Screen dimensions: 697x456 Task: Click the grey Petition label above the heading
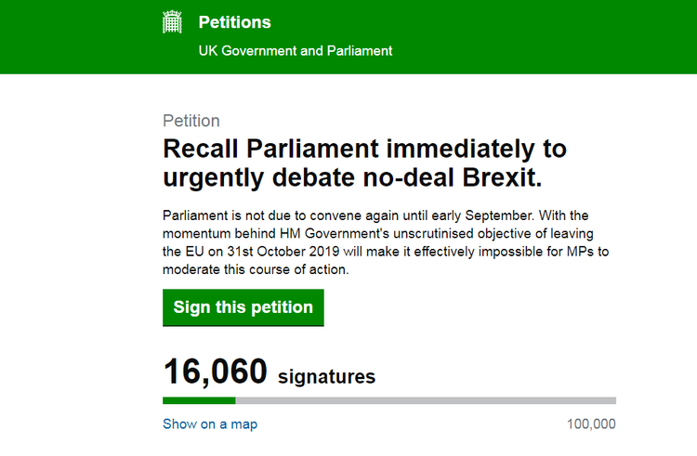pos(191,121)
